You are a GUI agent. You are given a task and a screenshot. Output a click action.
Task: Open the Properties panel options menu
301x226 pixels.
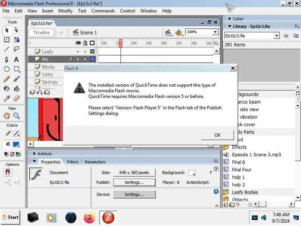tap(216, 161)
